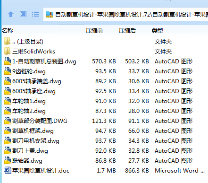208x183 pixels.
Task: Select file 苹果园除草机设计.doc
Action: [x=41, y=171]
